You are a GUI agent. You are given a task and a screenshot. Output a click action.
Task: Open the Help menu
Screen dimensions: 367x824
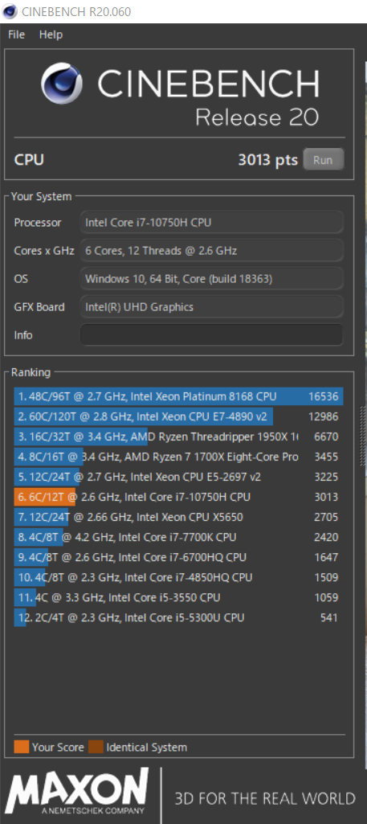coord(51,35)
